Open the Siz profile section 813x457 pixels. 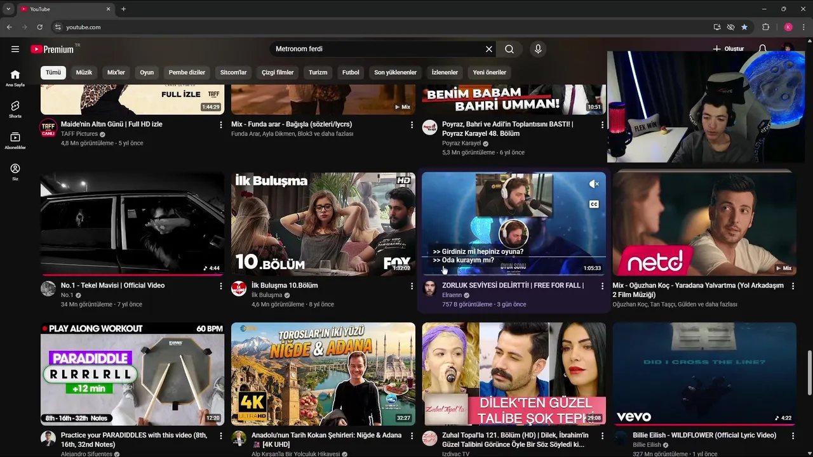click(15, 172)
